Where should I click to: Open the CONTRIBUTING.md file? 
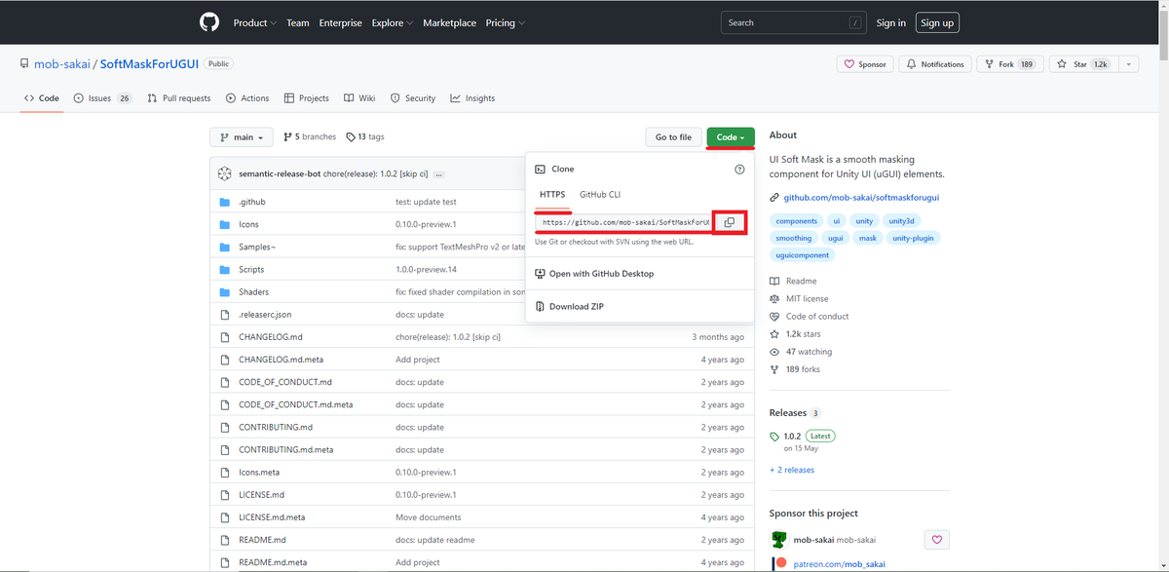[x=276, y=427]
